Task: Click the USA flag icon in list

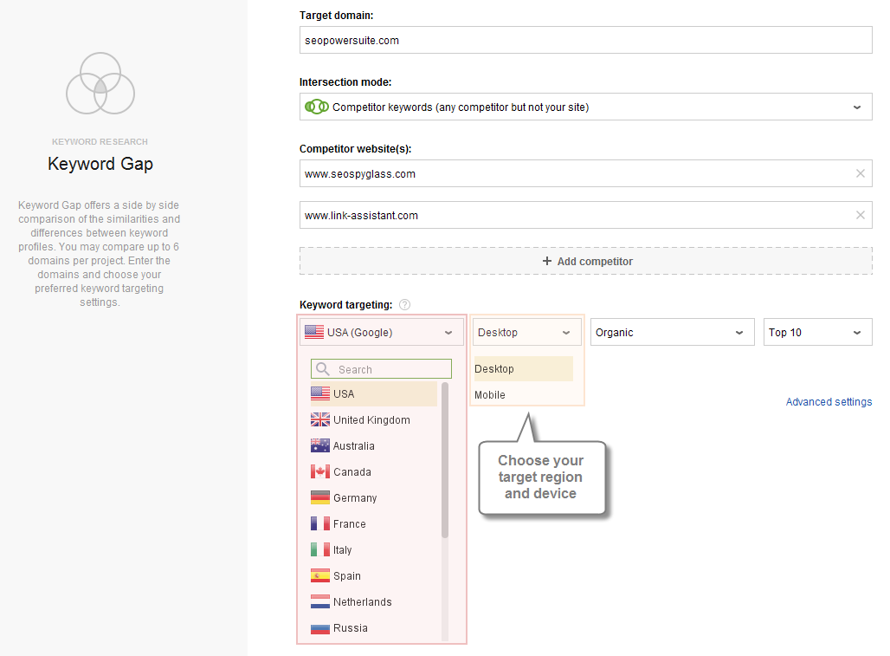Action: [320, 393]
